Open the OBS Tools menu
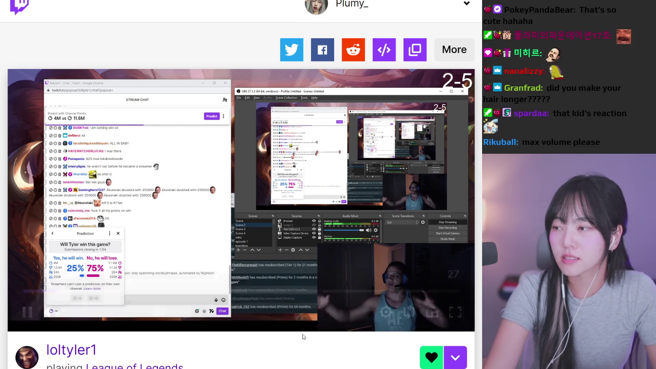Image resolution: width=656 pixels, height=369 pixels. pos(304,98)
